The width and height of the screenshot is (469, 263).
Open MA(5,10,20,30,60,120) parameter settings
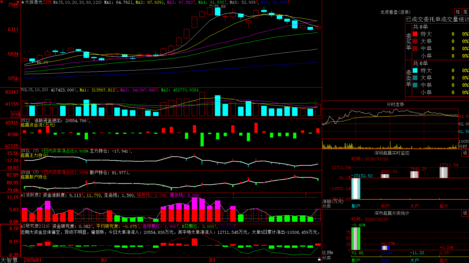78,2
